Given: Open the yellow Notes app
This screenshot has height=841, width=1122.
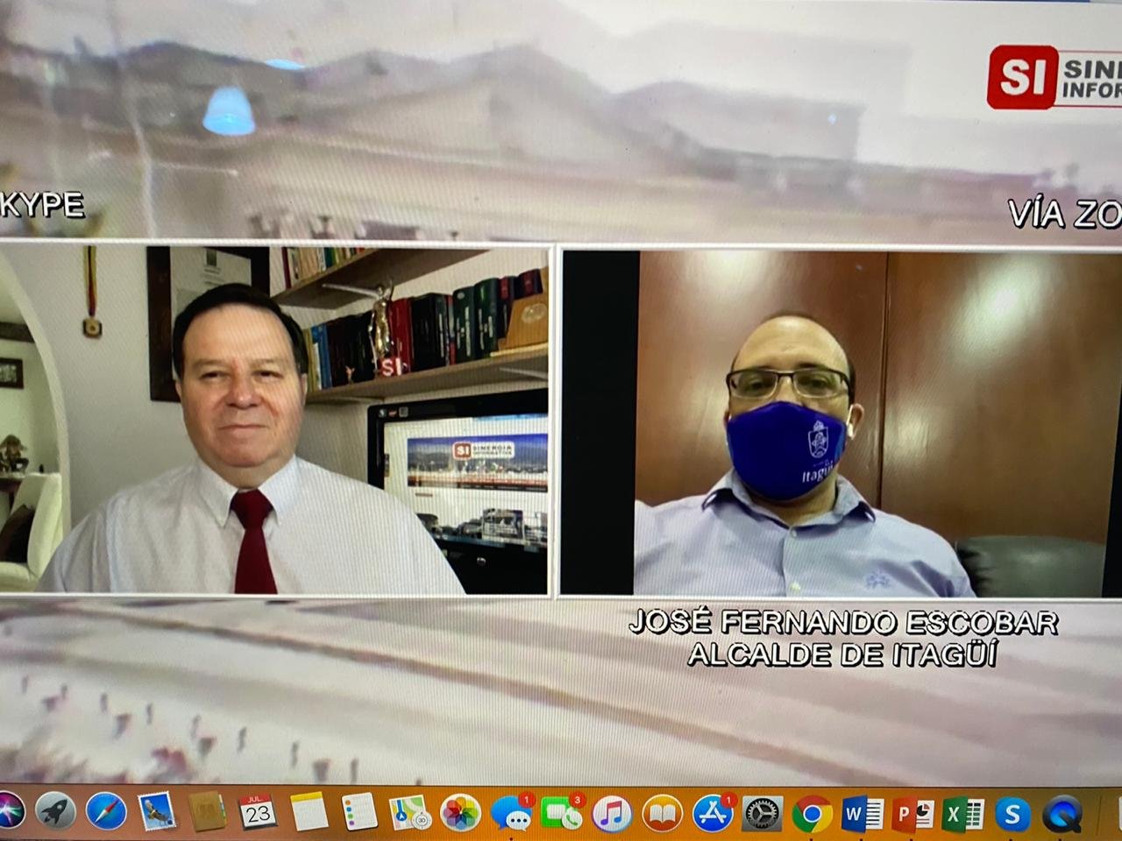Looking at the screenshot, I should 309,812.
